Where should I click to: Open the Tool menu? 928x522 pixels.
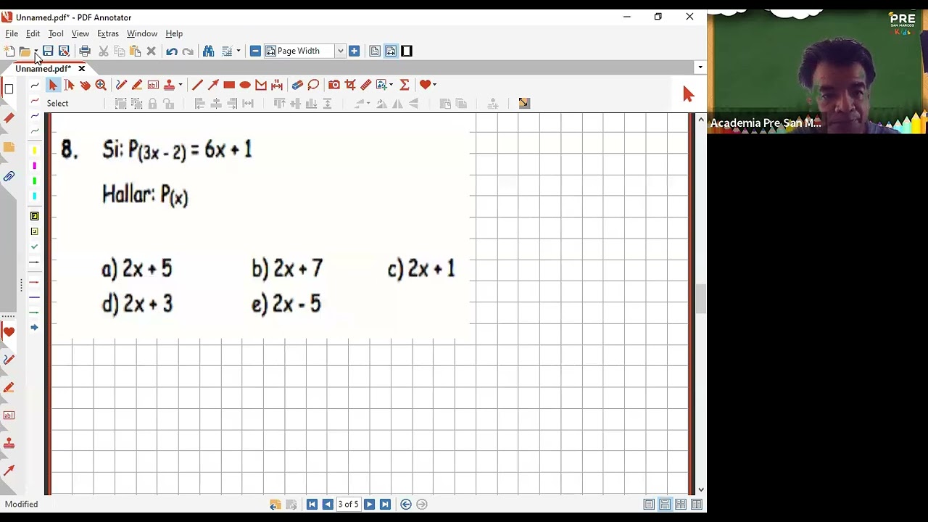tap(56, 33)
